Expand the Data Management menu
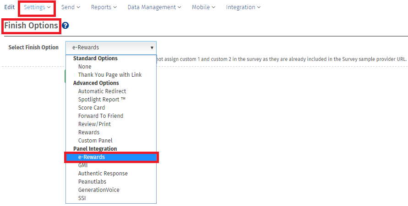Image resolution: width=408 pixels, height=206 pixels. point(154,7)
